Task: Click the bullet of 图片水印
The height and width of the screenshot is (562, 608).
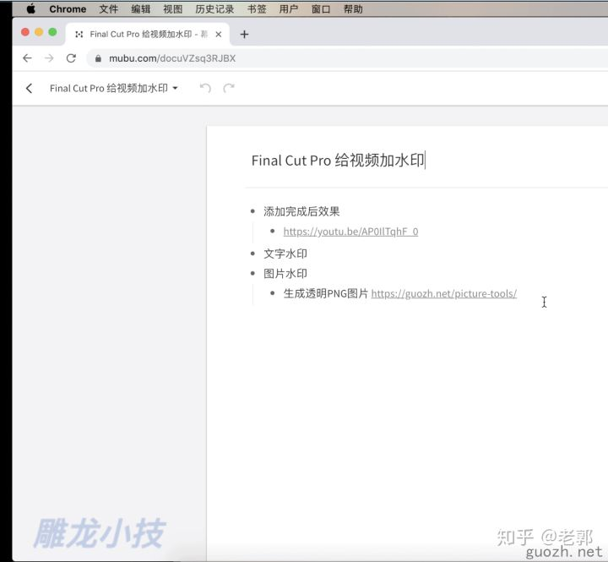Action: tap(252, 274)
